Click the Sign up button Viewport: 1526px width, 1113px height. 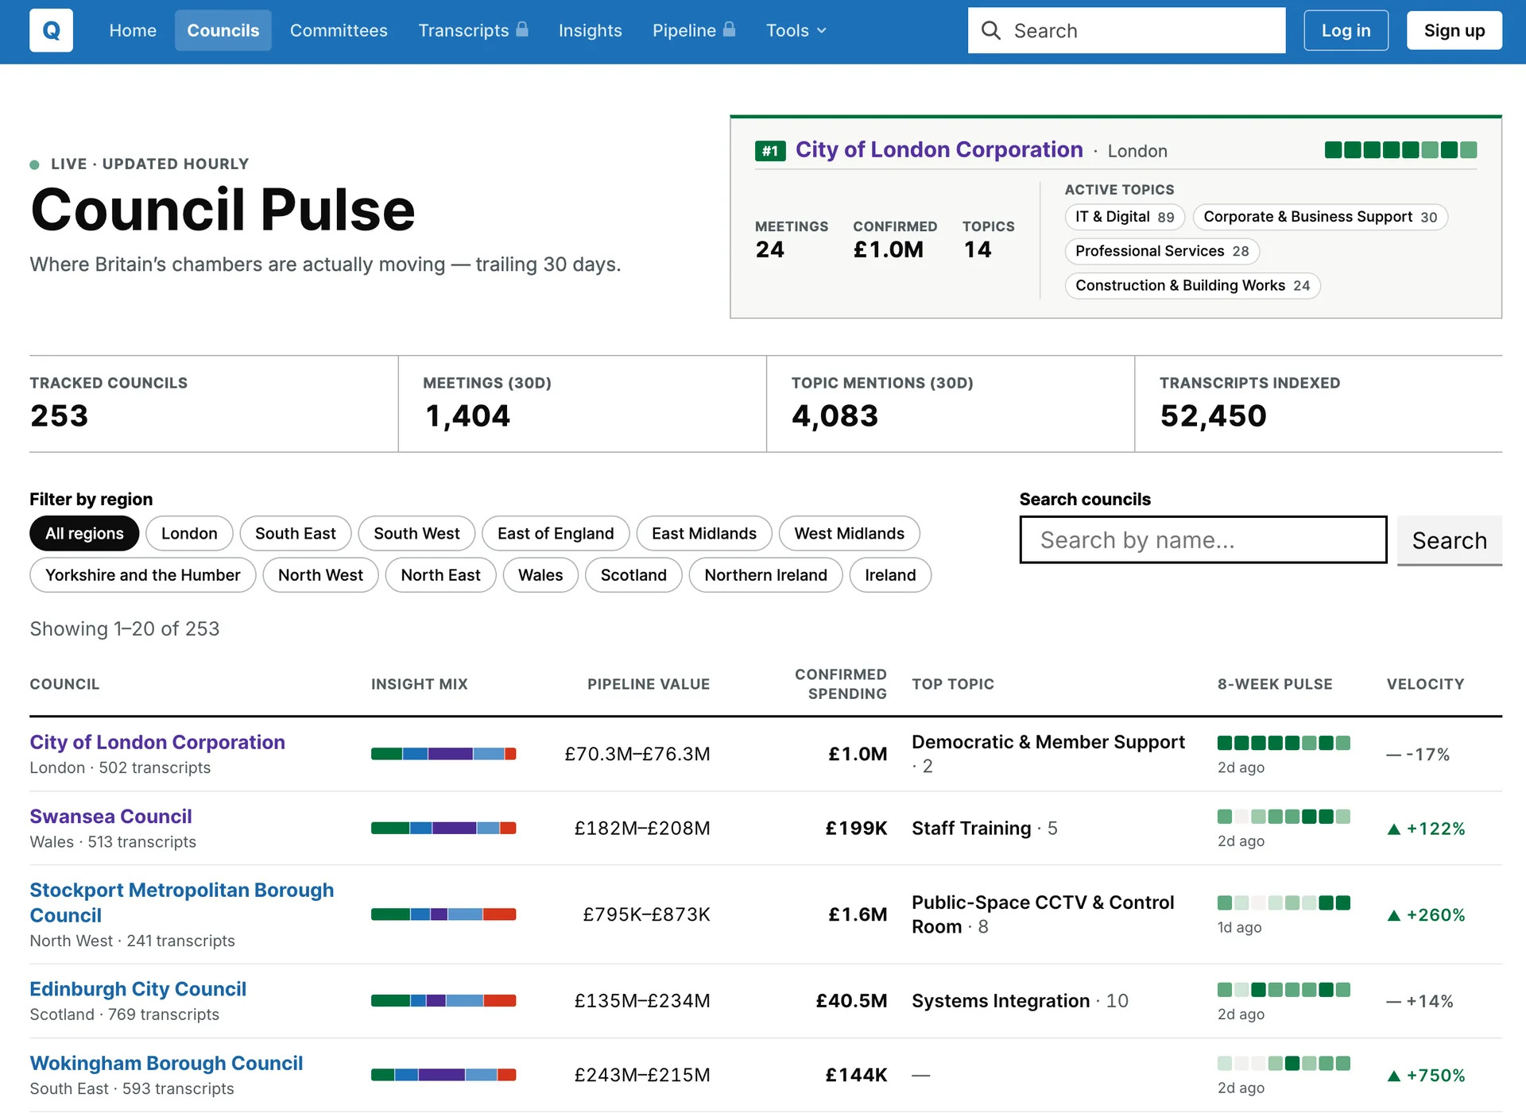pyautogui.click(x=1454, y=30)
